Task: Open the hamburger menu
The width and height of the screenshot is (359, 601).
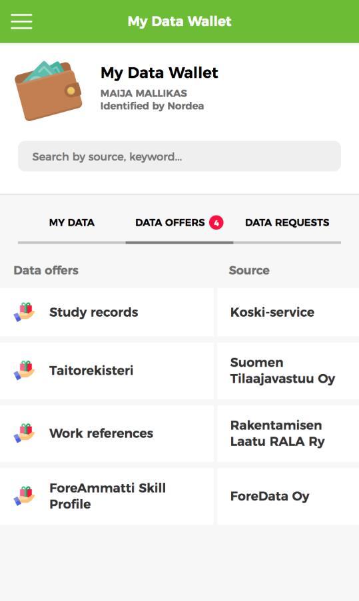Action: coord(21,21)
